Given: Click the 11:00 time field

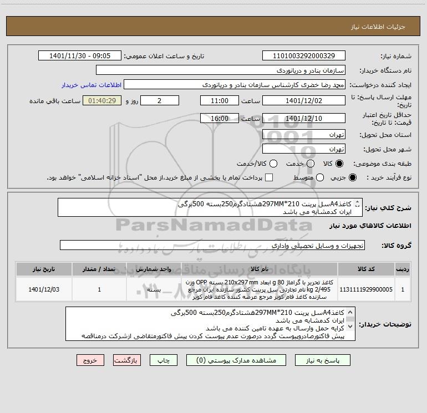Looking at the screenshot, I should click(x=220, y=100).
